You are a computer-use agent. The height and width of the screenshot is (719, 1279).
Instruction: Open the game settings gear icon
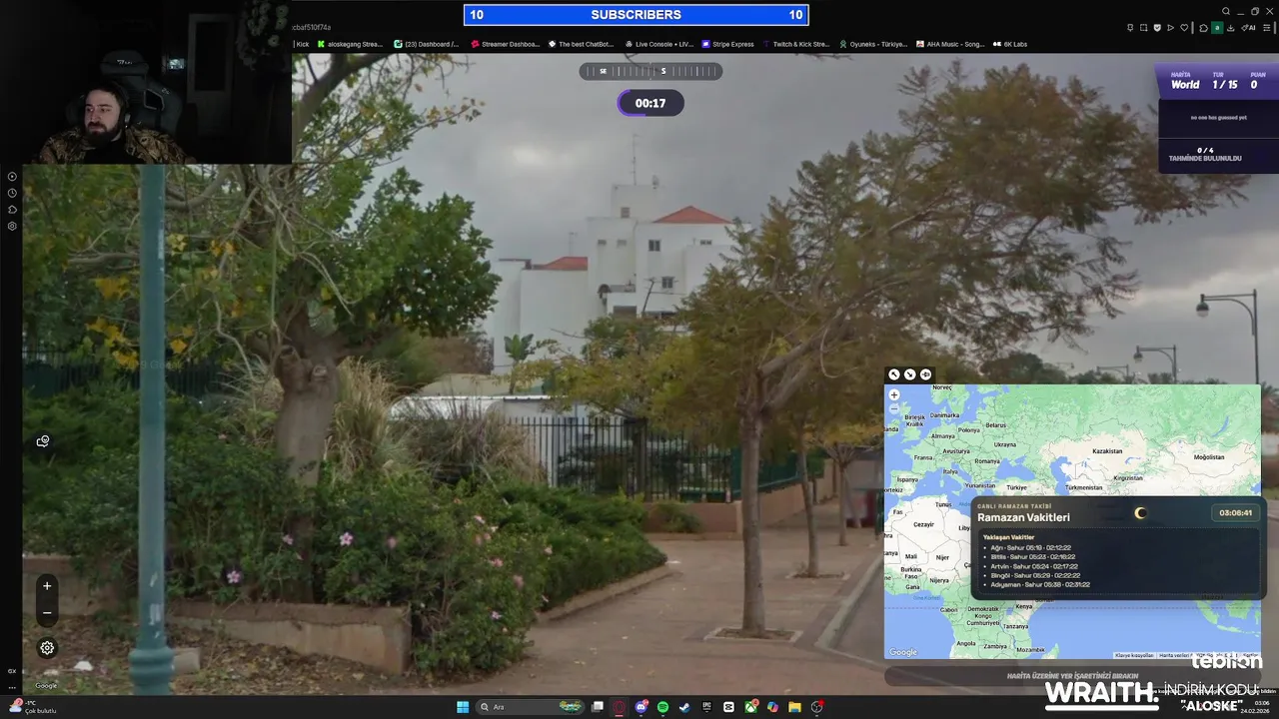point(47,648)
